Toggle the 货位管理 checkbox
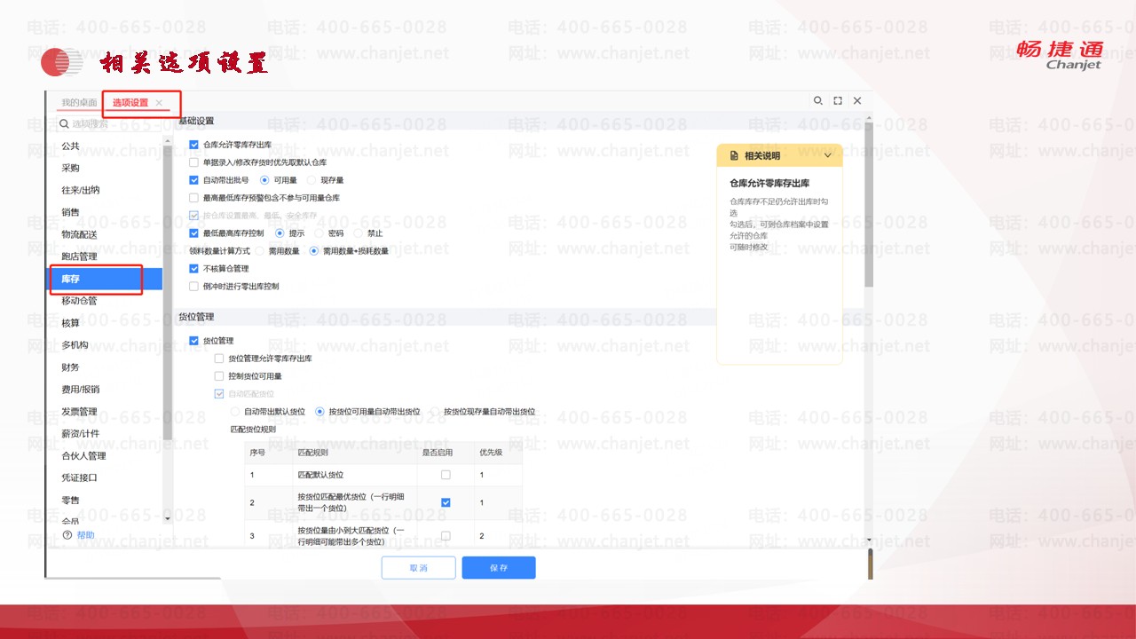The width and height of the screenshot is (1136, 639). coord(193,341)
